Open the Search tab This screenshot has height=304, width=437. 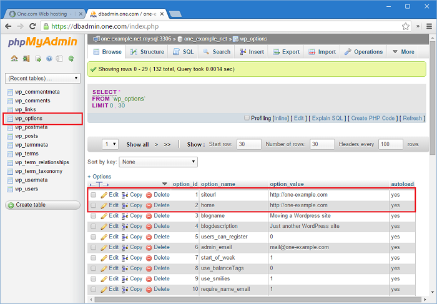[217, 52]
